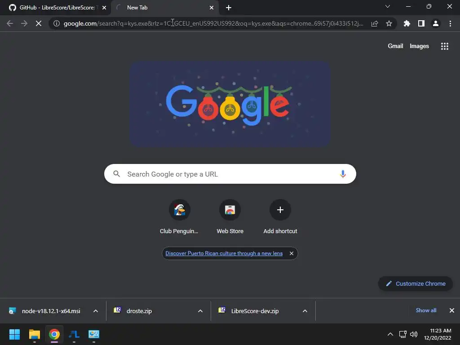The width and height of the screenshot is (460, 345).
Task: Share this page icon in address bar
Action: pyautogui.click(x=375, y=23)
